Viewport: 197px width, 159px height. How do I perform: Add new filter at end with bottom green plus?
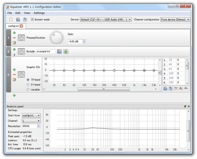14,95
